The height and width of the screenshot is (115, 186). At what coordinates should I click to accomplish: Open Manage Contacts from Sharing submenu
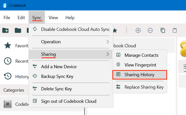click(x=140, y=55)
